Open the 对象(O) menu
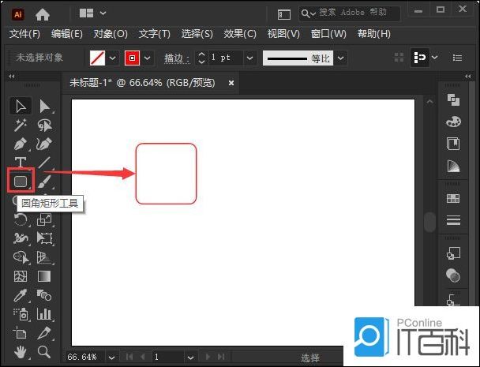Screen dimensions: 480x367 point(111,34)
